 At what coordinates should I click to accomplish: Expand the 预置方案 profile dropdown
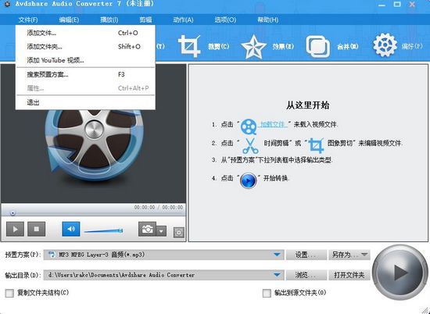coord(278,255)
